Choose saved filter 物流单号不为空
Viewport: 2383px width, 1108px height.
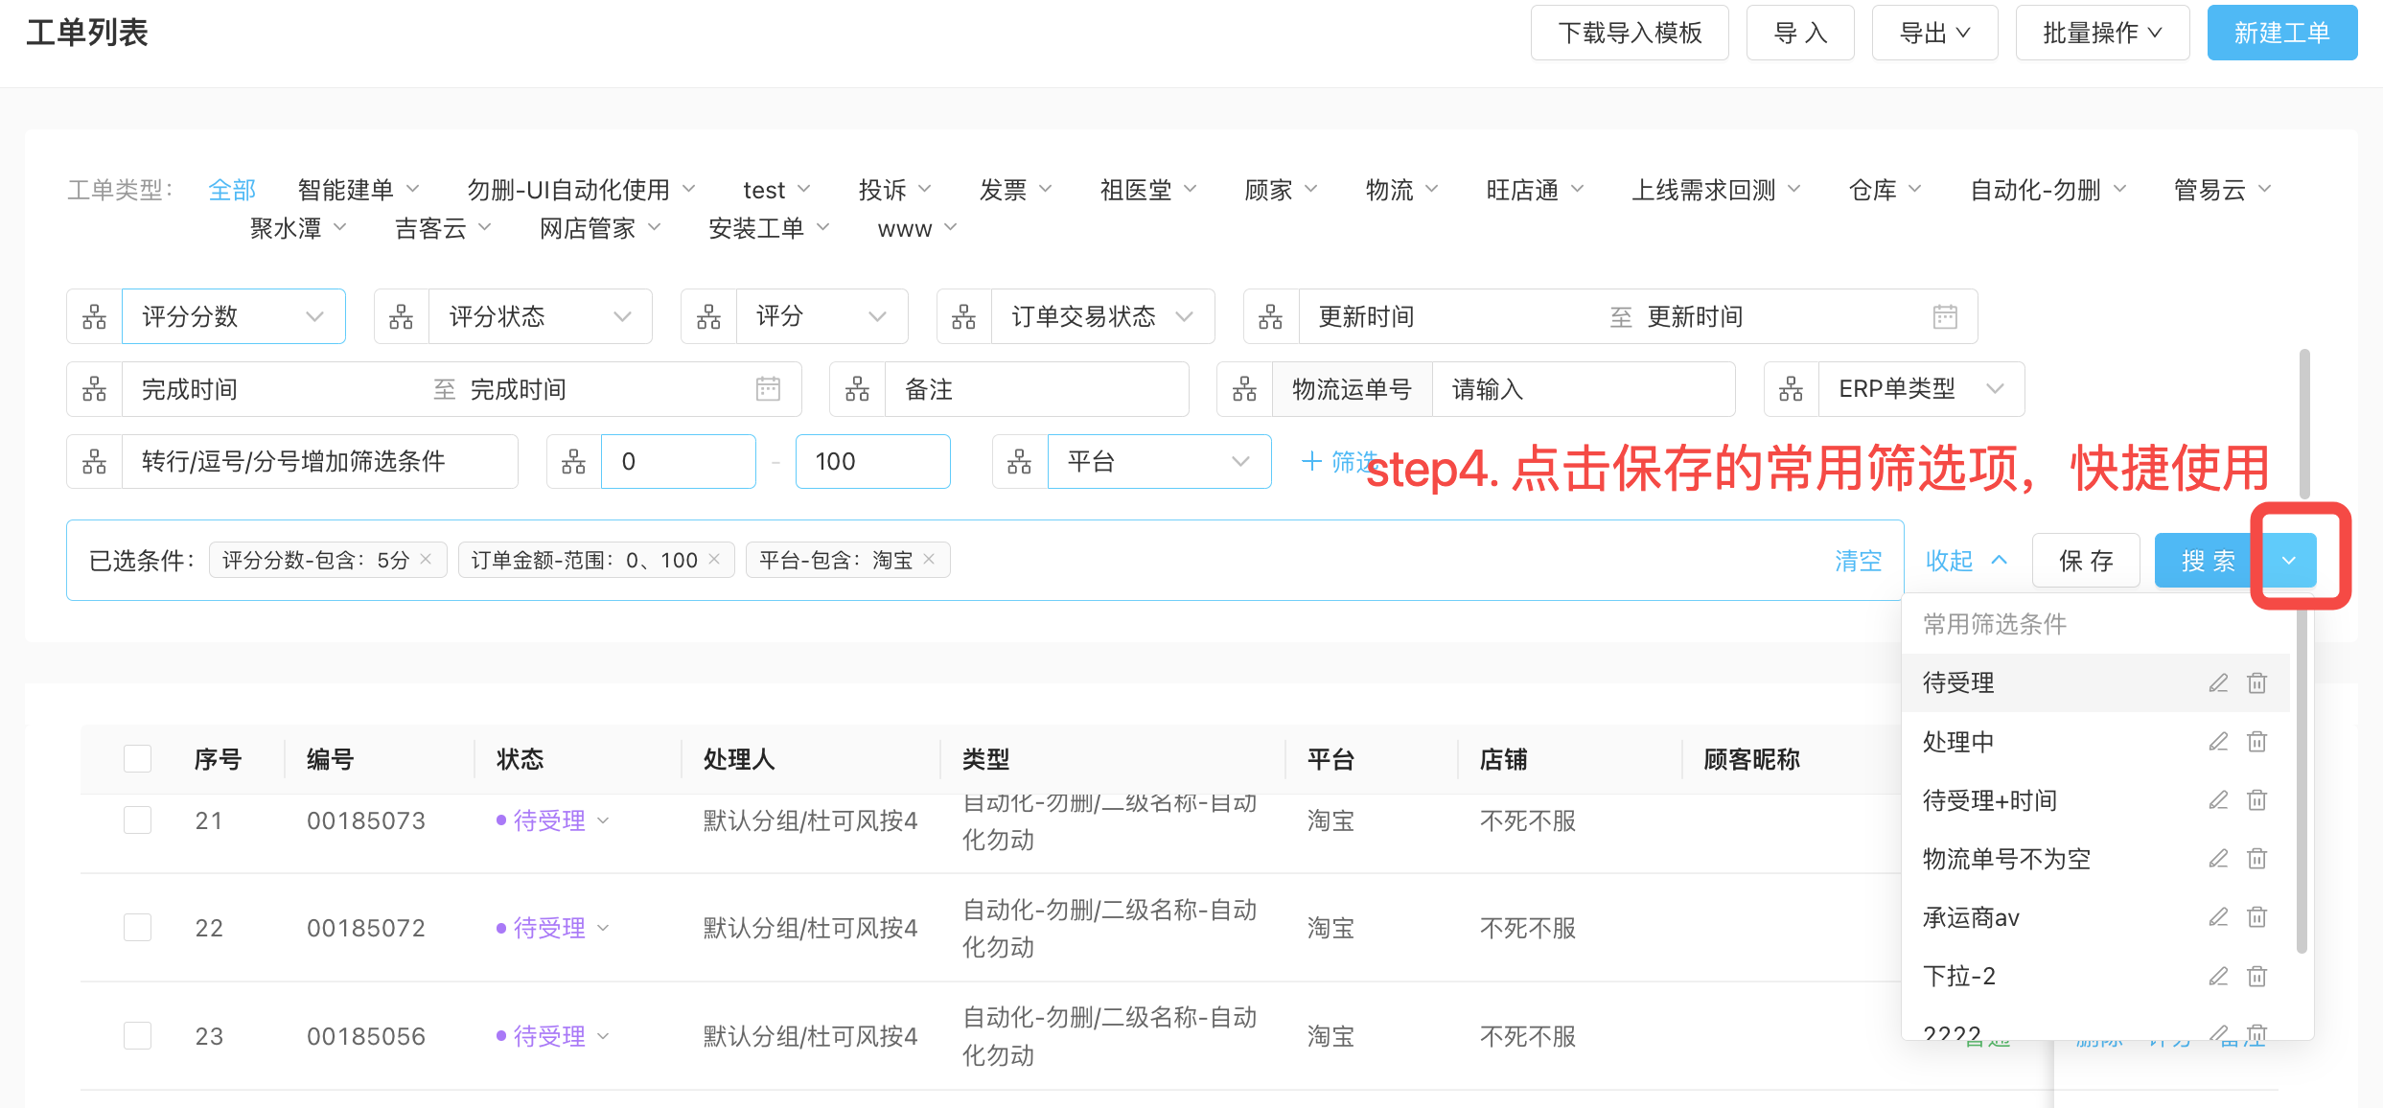(2006, 859)
